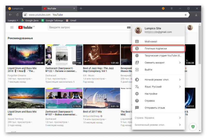Close the YouTube tab

pos(74,9)
